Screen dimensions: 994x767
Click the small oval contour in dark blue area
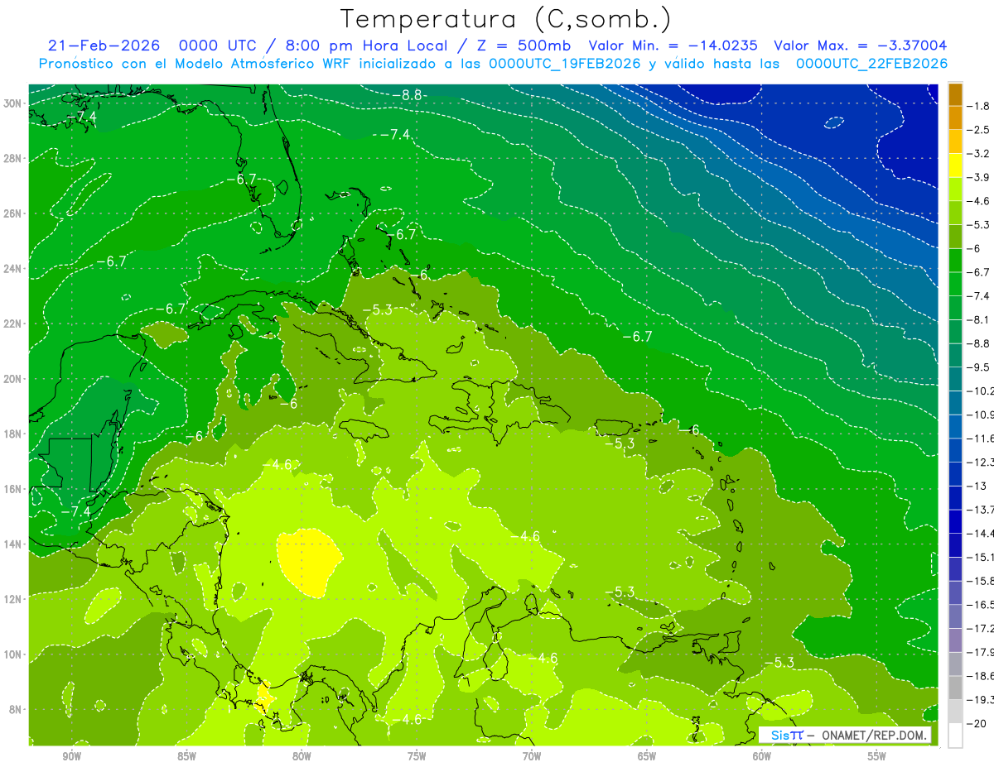click(833, 123)
